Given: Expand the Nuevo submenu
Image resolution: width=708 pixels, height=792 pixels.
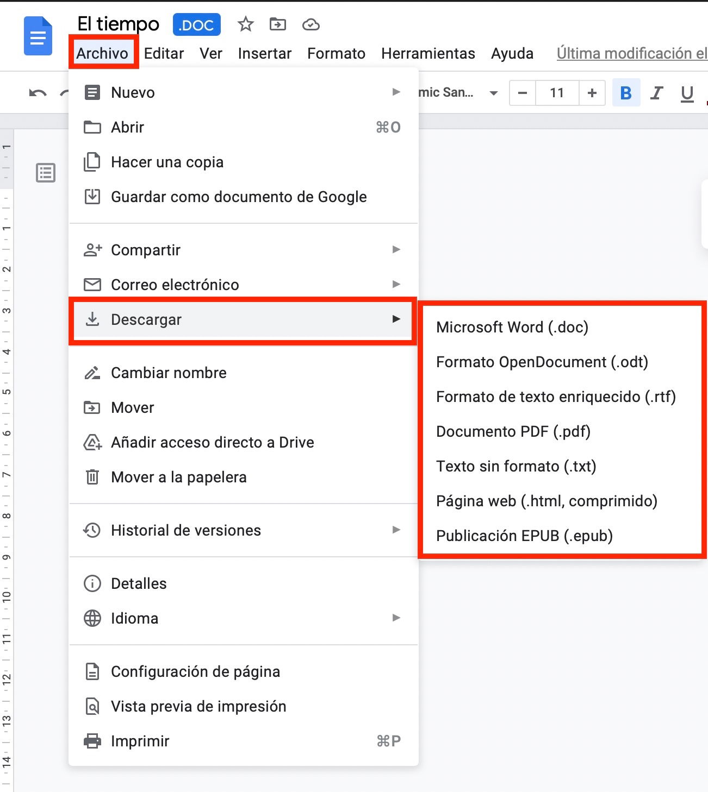Looking at the screenshot, I should [244, 92].
